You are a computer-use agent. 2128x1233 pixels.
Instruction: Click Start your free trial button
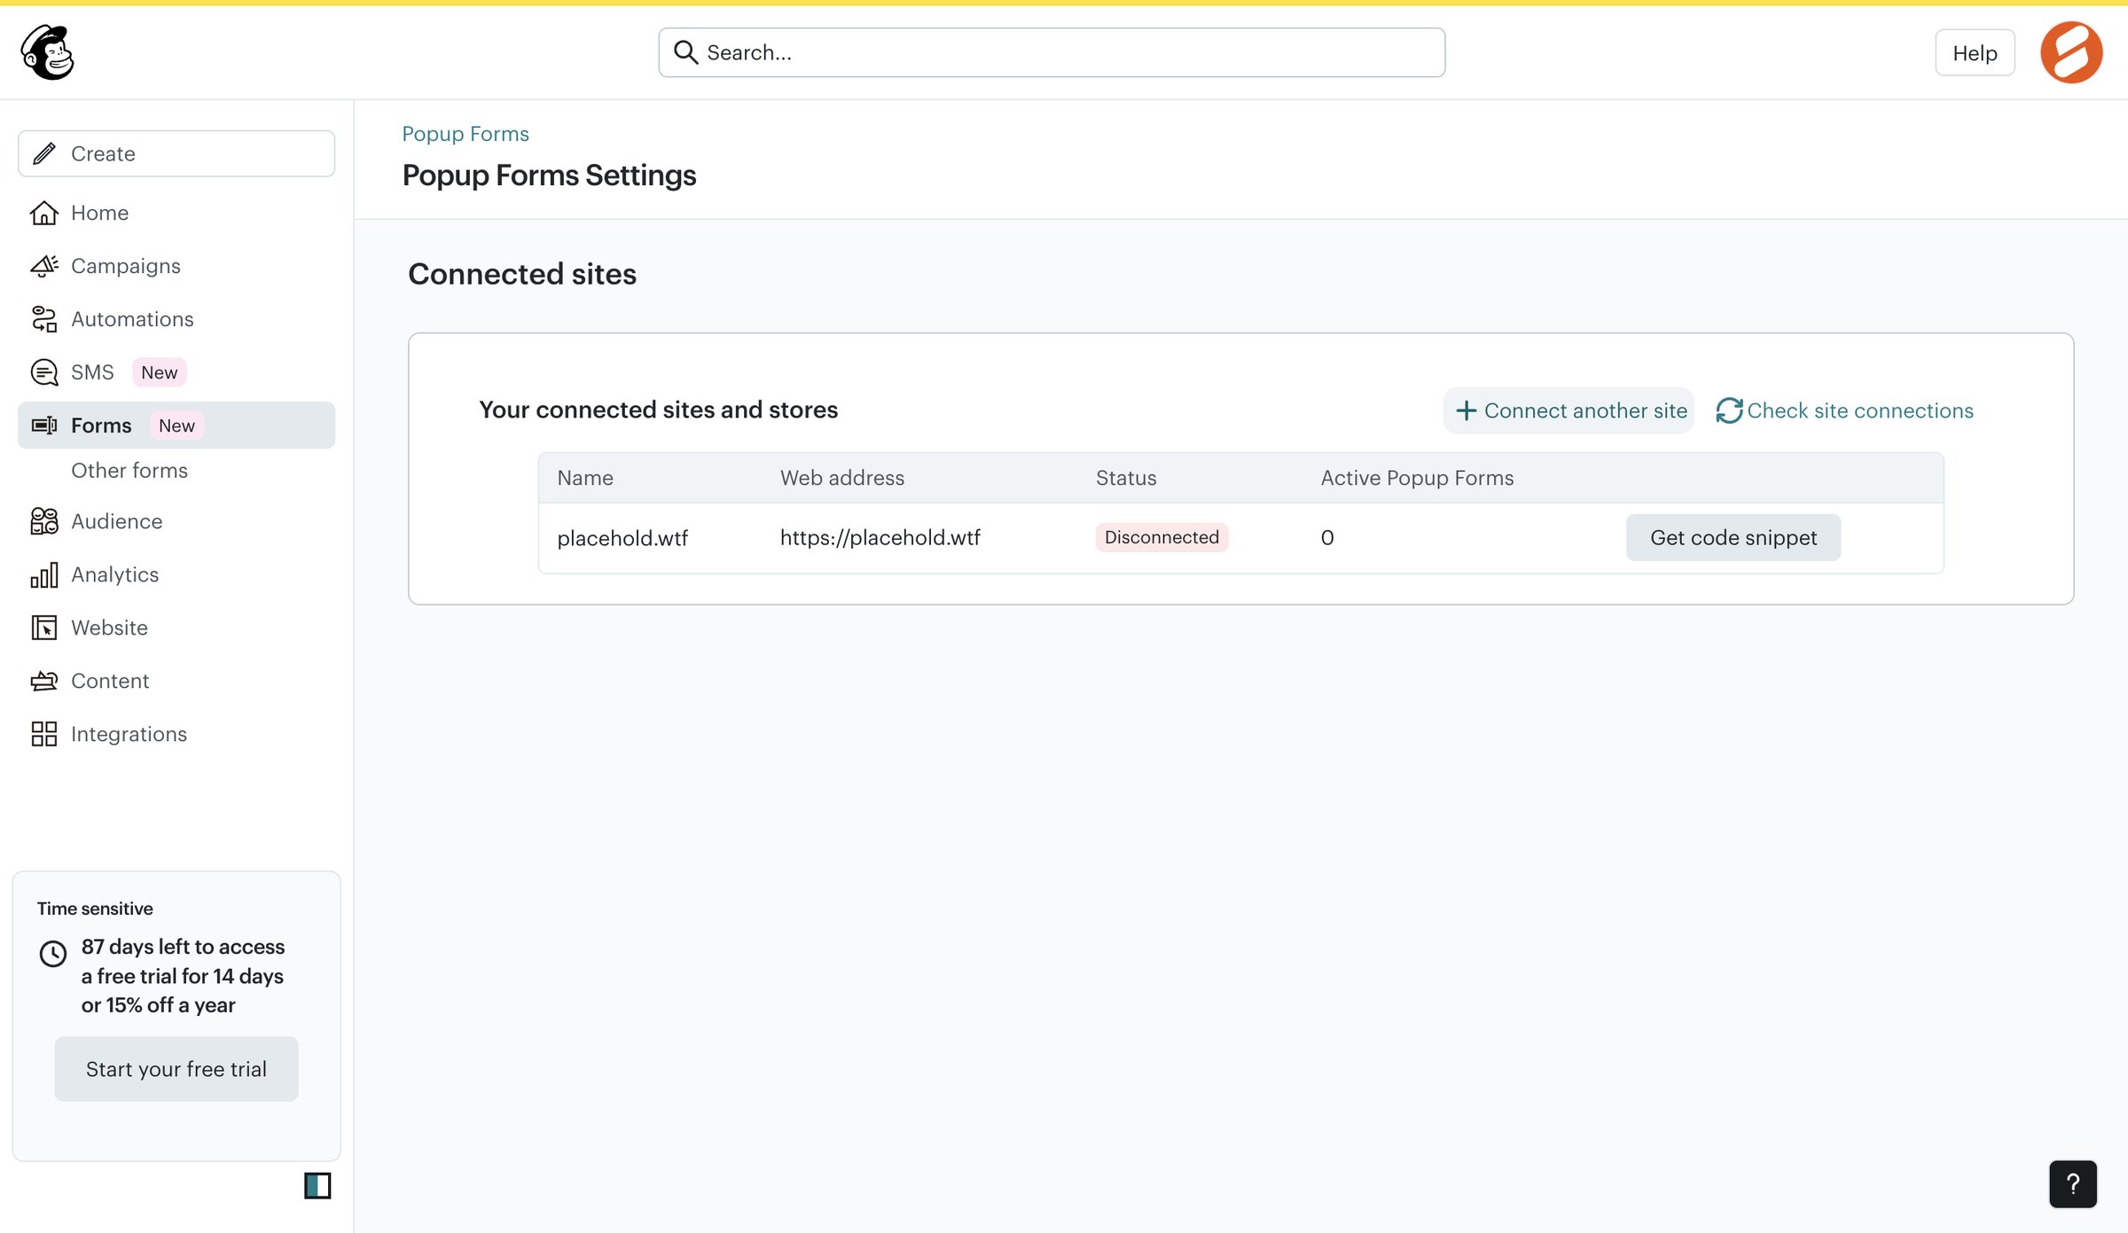176,1069
